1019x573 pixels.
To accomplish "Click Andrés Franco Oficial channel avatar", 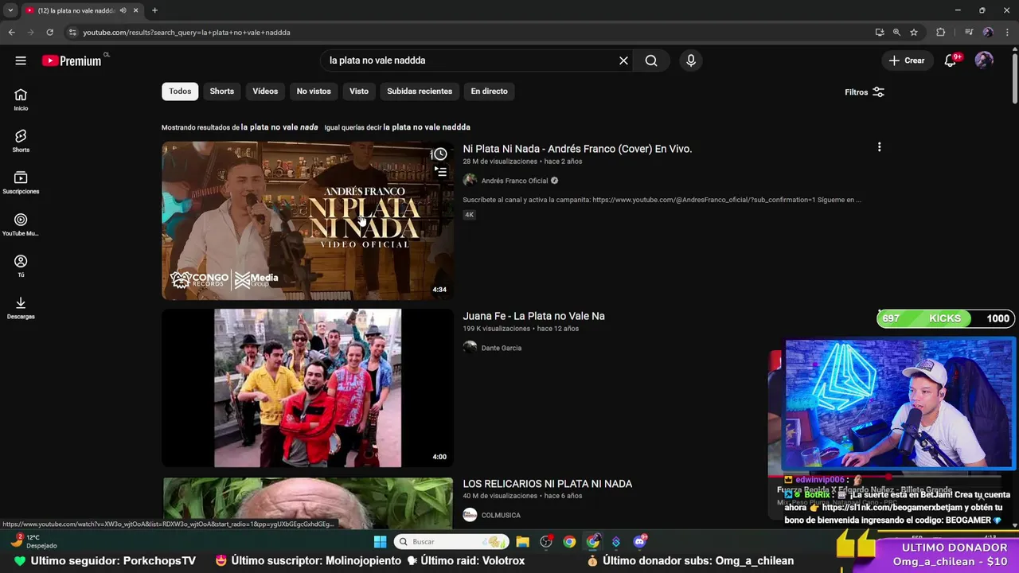I will [470, 181].
